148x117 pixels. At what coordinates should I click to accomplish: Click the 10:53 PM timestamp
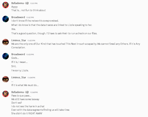[30, 54]
